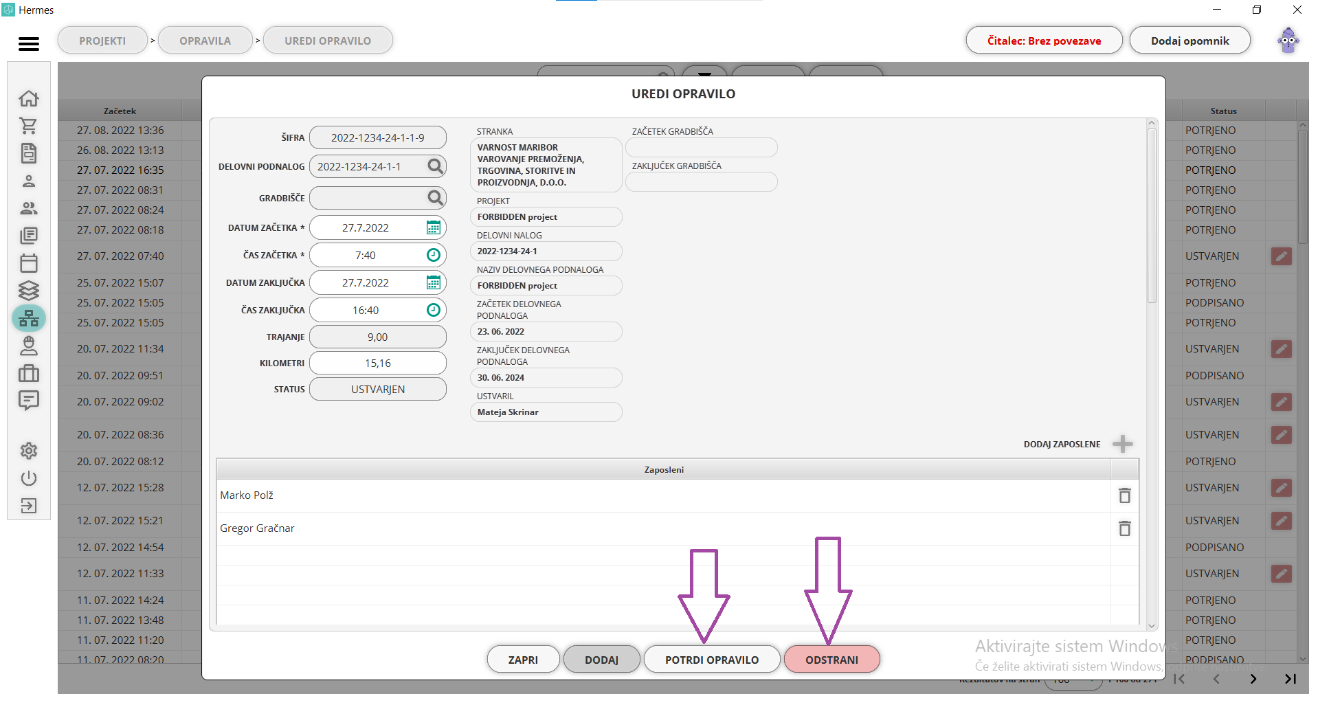The image size is (1318, 705).
Task: Open the people group sidebar icon
Action: tap(29, 208)
